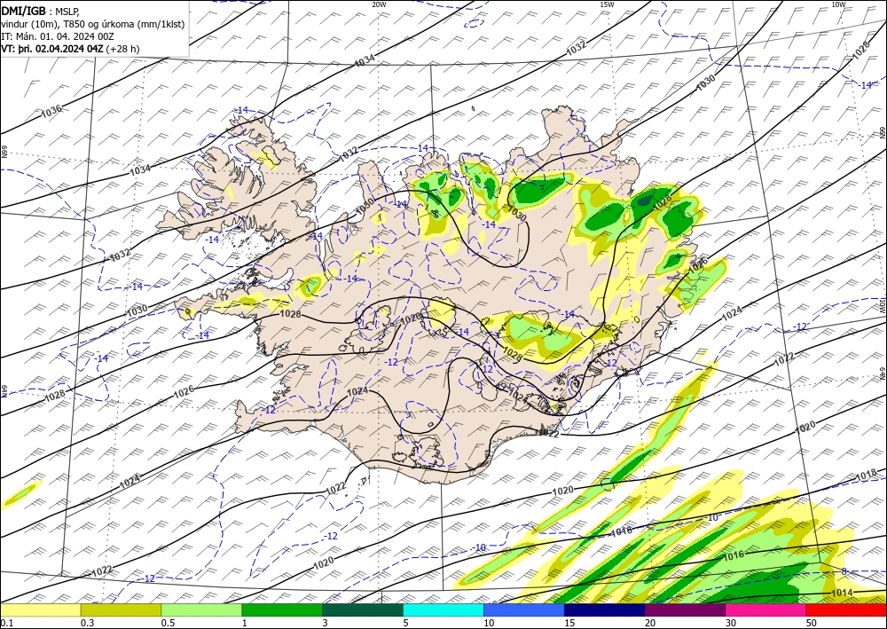Click the 'IT: Mán. 01. 04. 2024 00Z' line
The image size is (887, 629).
(58, 36)
